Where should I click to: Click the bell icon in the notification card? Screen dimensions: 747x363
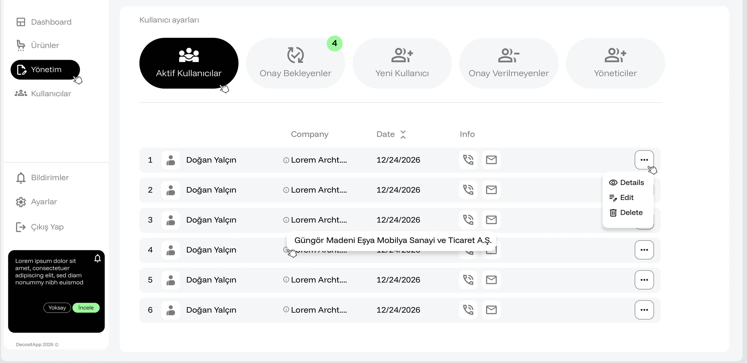tap(97, 258)
